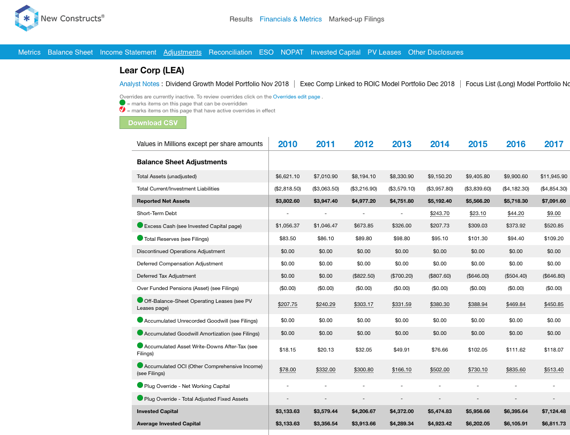Click operating leases value $331.59
The image size is (570, 435).
point(402,304)
